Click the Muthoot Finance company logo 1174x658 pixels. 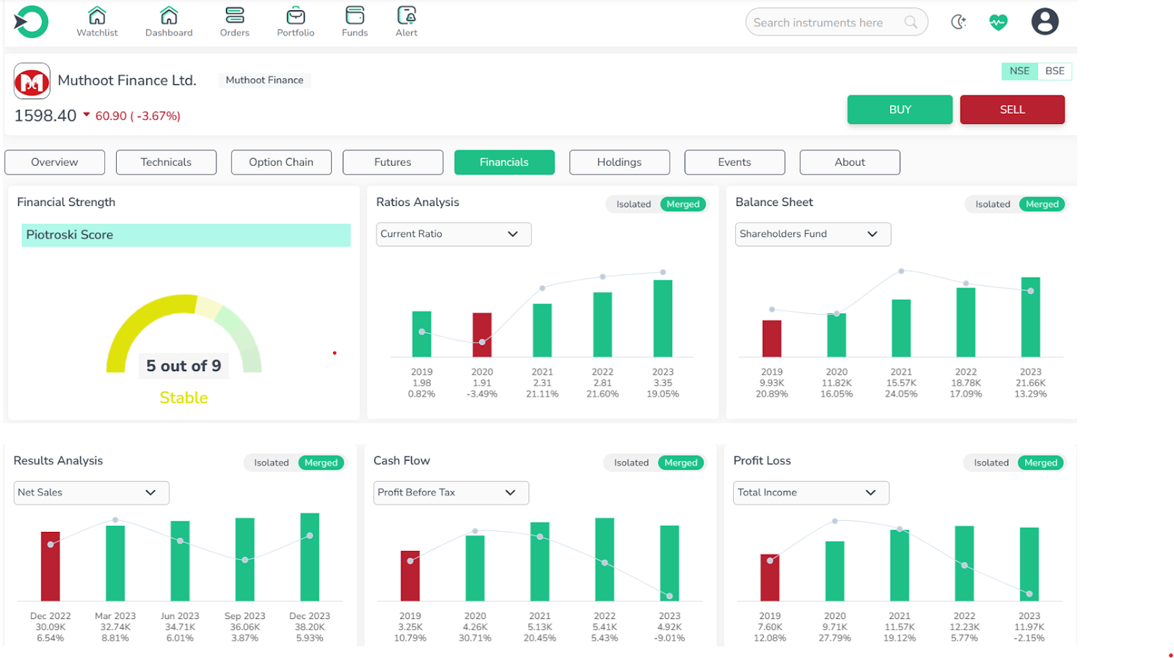(x=32, y=81)
